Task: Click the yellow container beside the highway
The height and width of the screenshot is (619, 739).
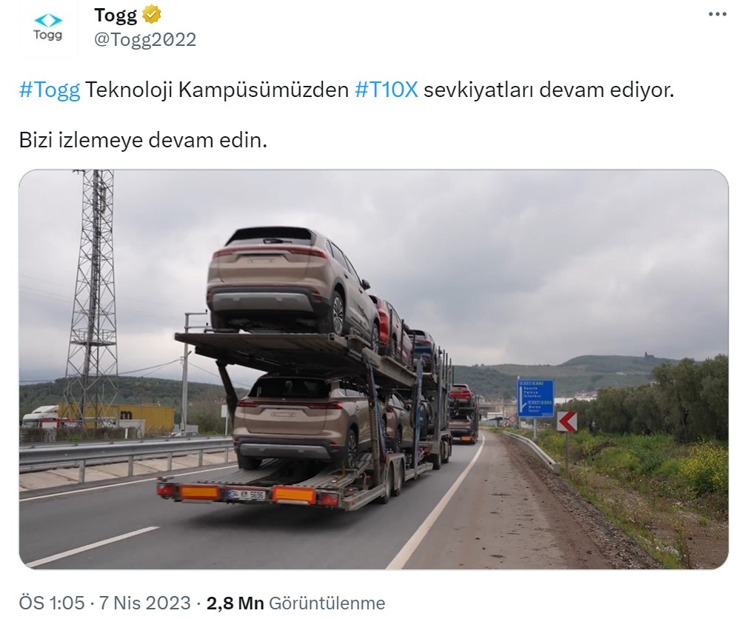Action: tap(118, 418)
